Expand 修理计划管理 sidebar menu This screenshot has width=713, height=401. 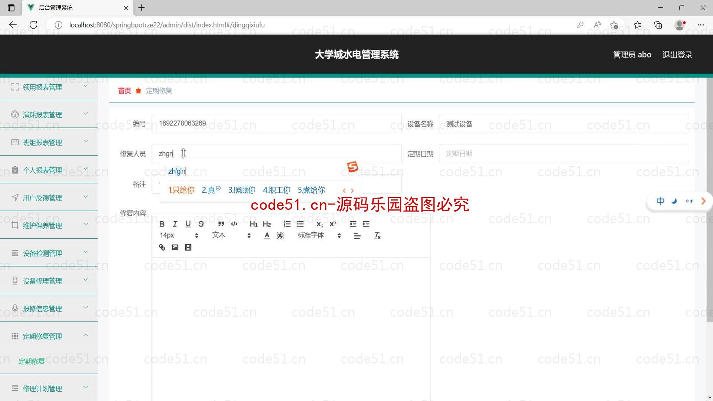[49, 389]
